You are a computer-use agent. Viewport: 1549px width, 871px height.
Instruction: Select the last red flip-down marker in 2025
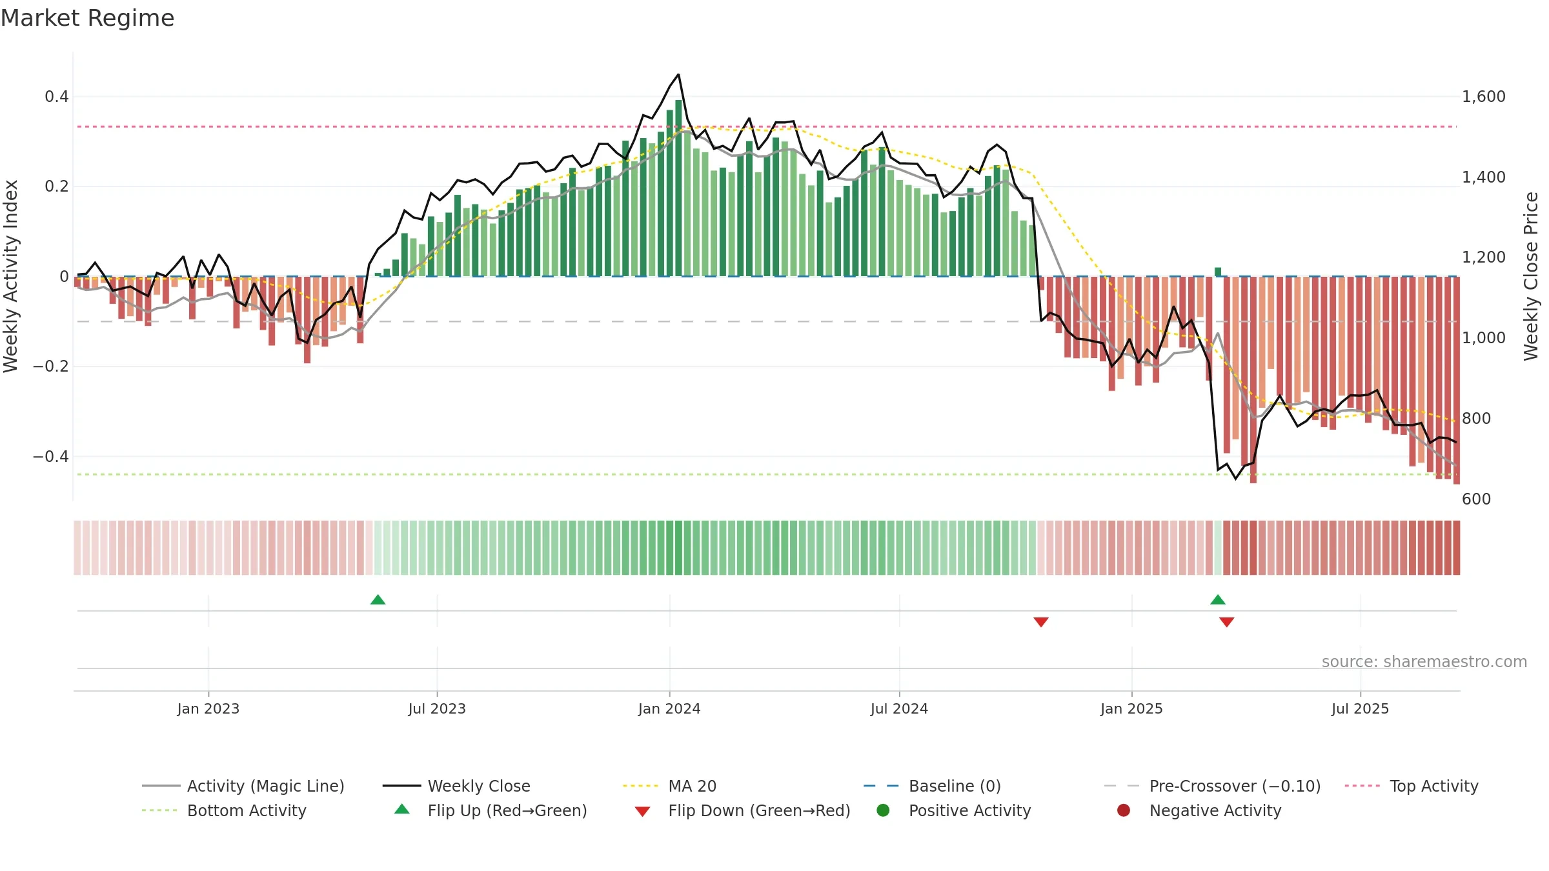click(1227, 622)
